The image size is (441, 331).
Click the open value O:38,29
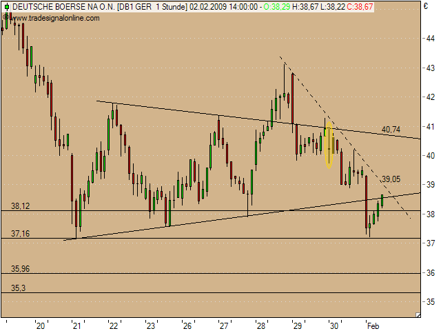[277, 7]
